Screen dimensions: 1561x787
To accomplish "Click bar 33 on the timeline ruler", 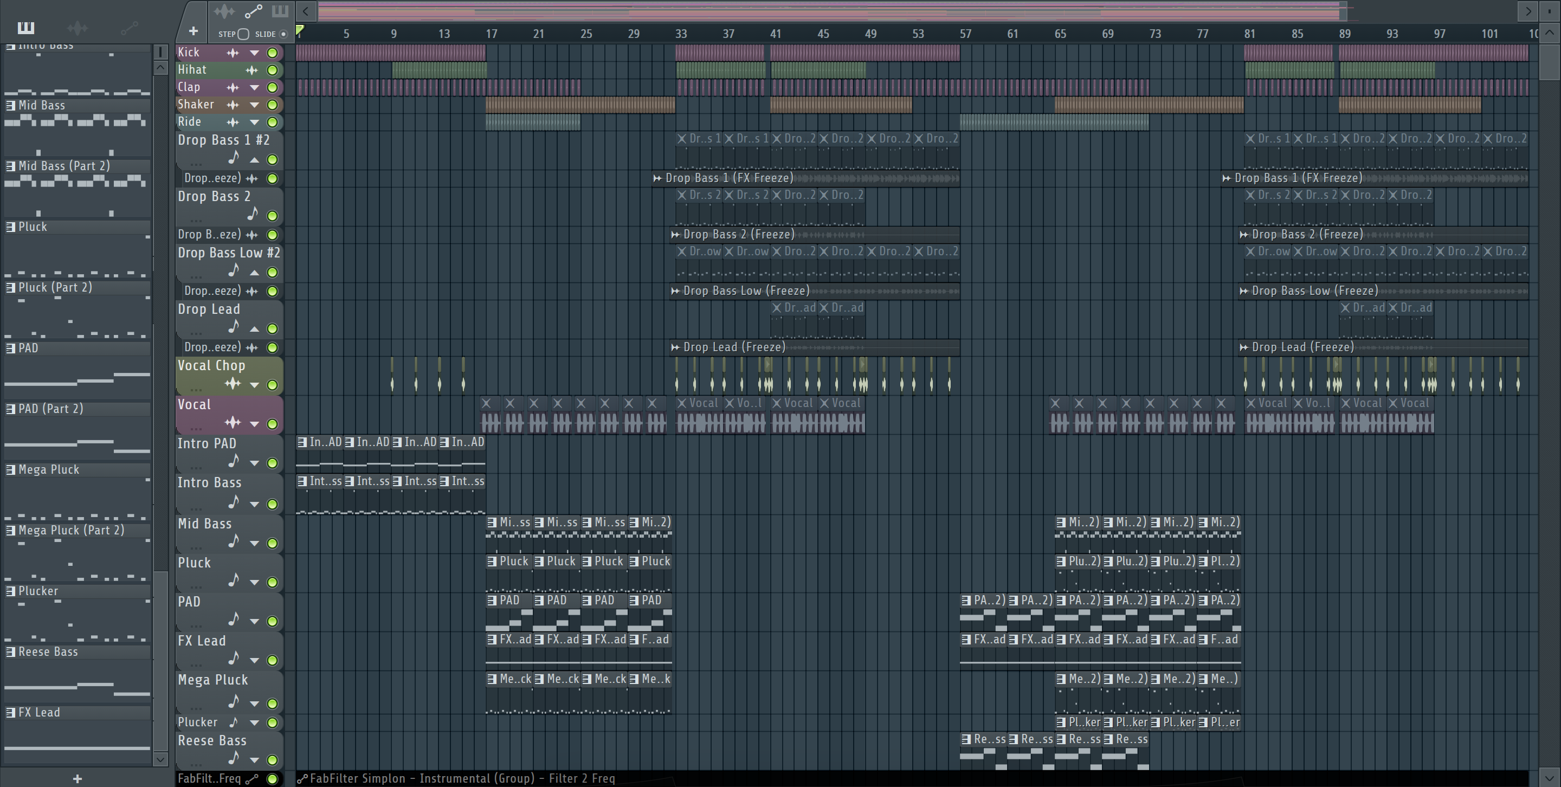I will click(681, 34).
